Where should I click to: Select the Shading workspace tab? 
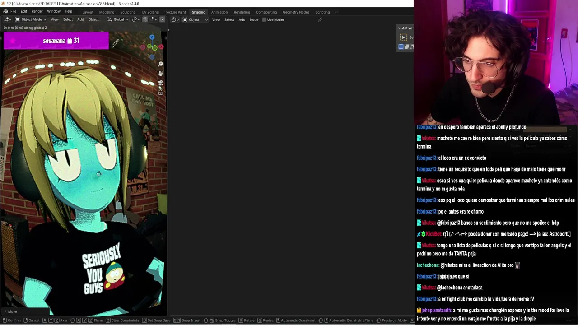(198, 12)
